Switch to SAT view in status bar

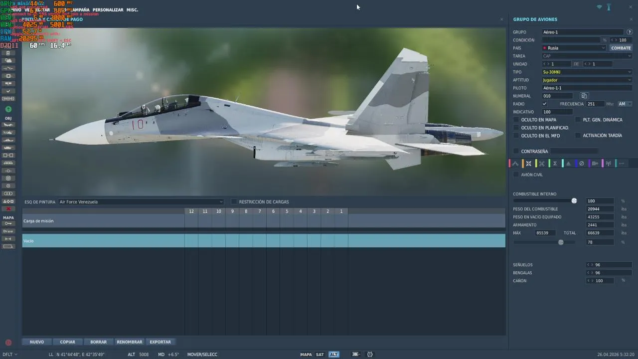pos(320,355)
